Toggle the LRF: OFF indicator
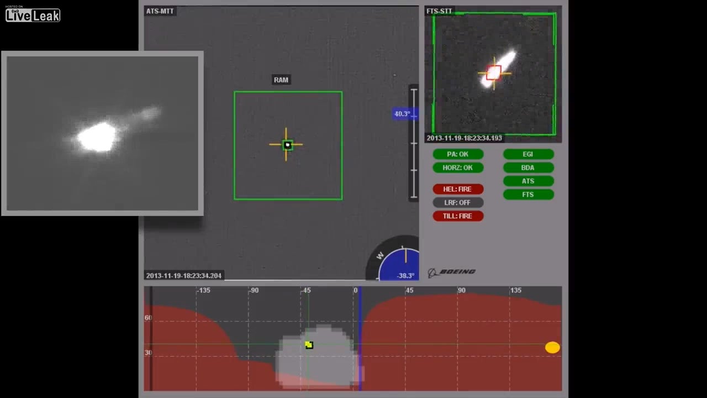 click(457, 203)
